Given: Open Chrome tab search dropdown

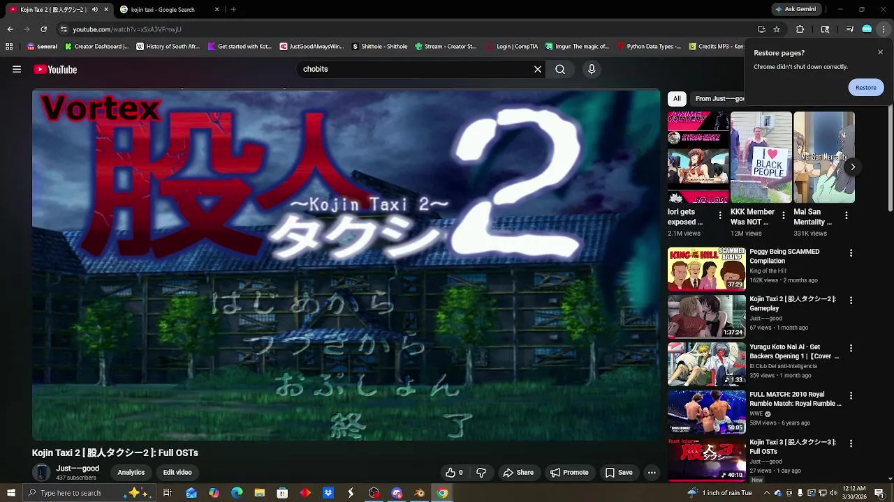Looking at the screenshot, I should coord(825,29).
